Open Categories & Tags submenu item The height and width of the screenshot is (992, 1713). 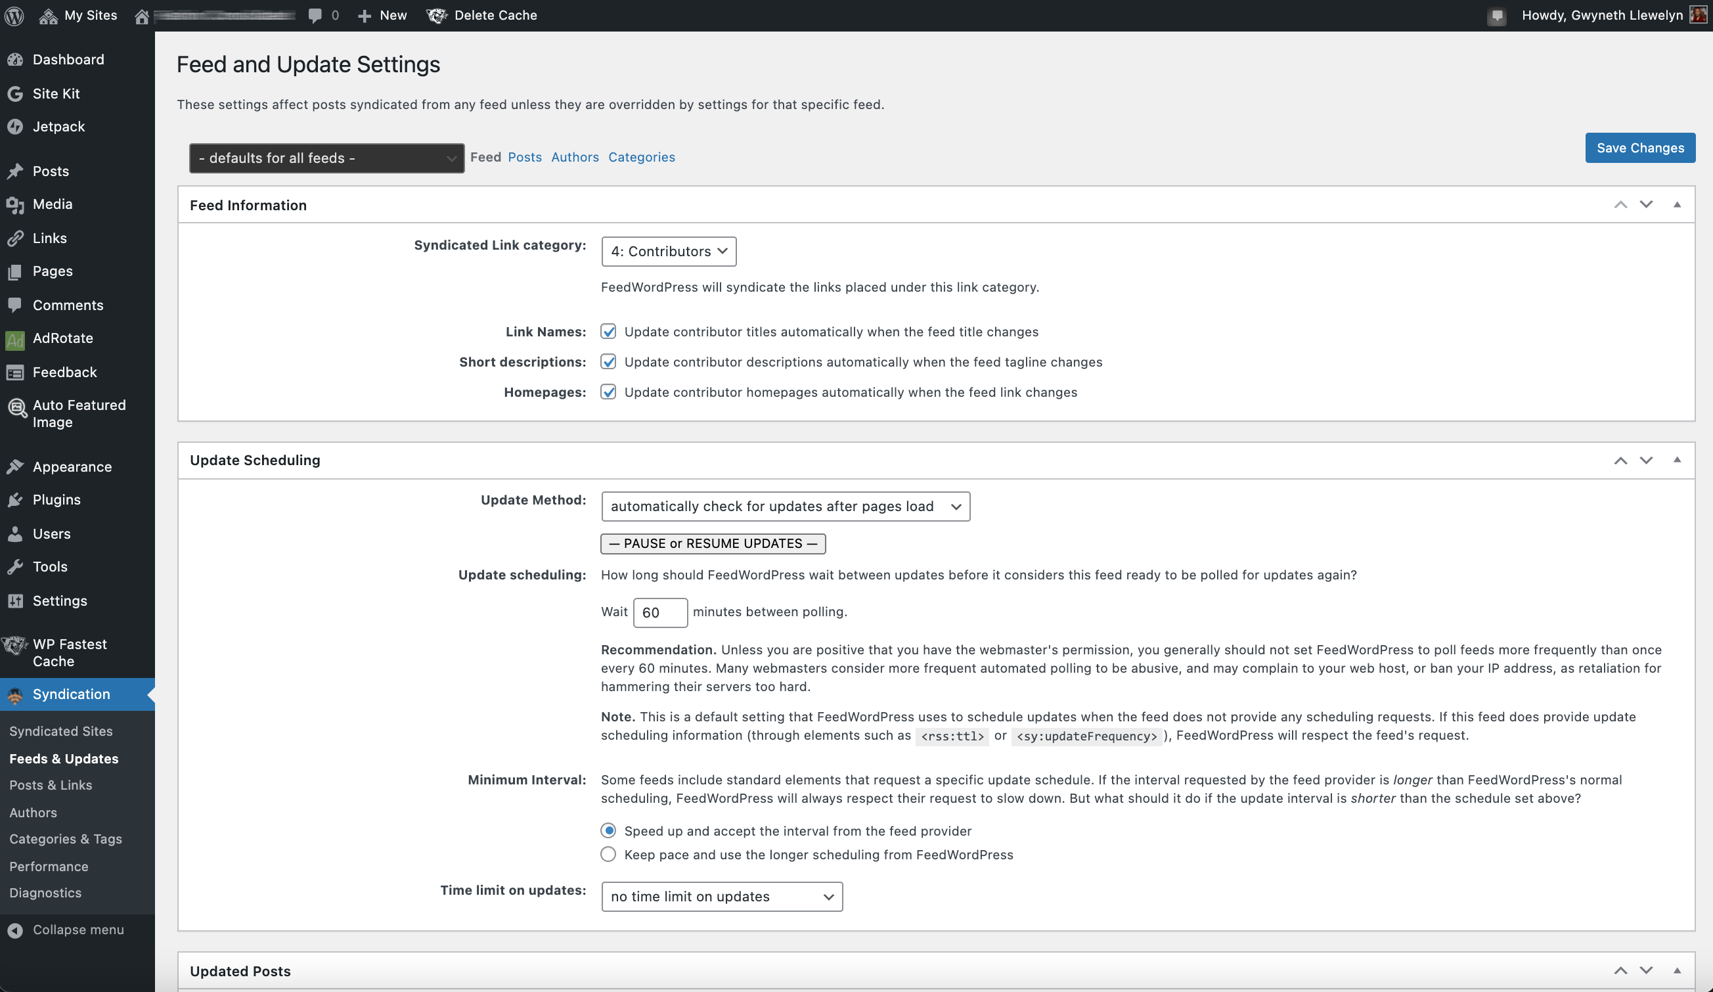coord(66,839)
